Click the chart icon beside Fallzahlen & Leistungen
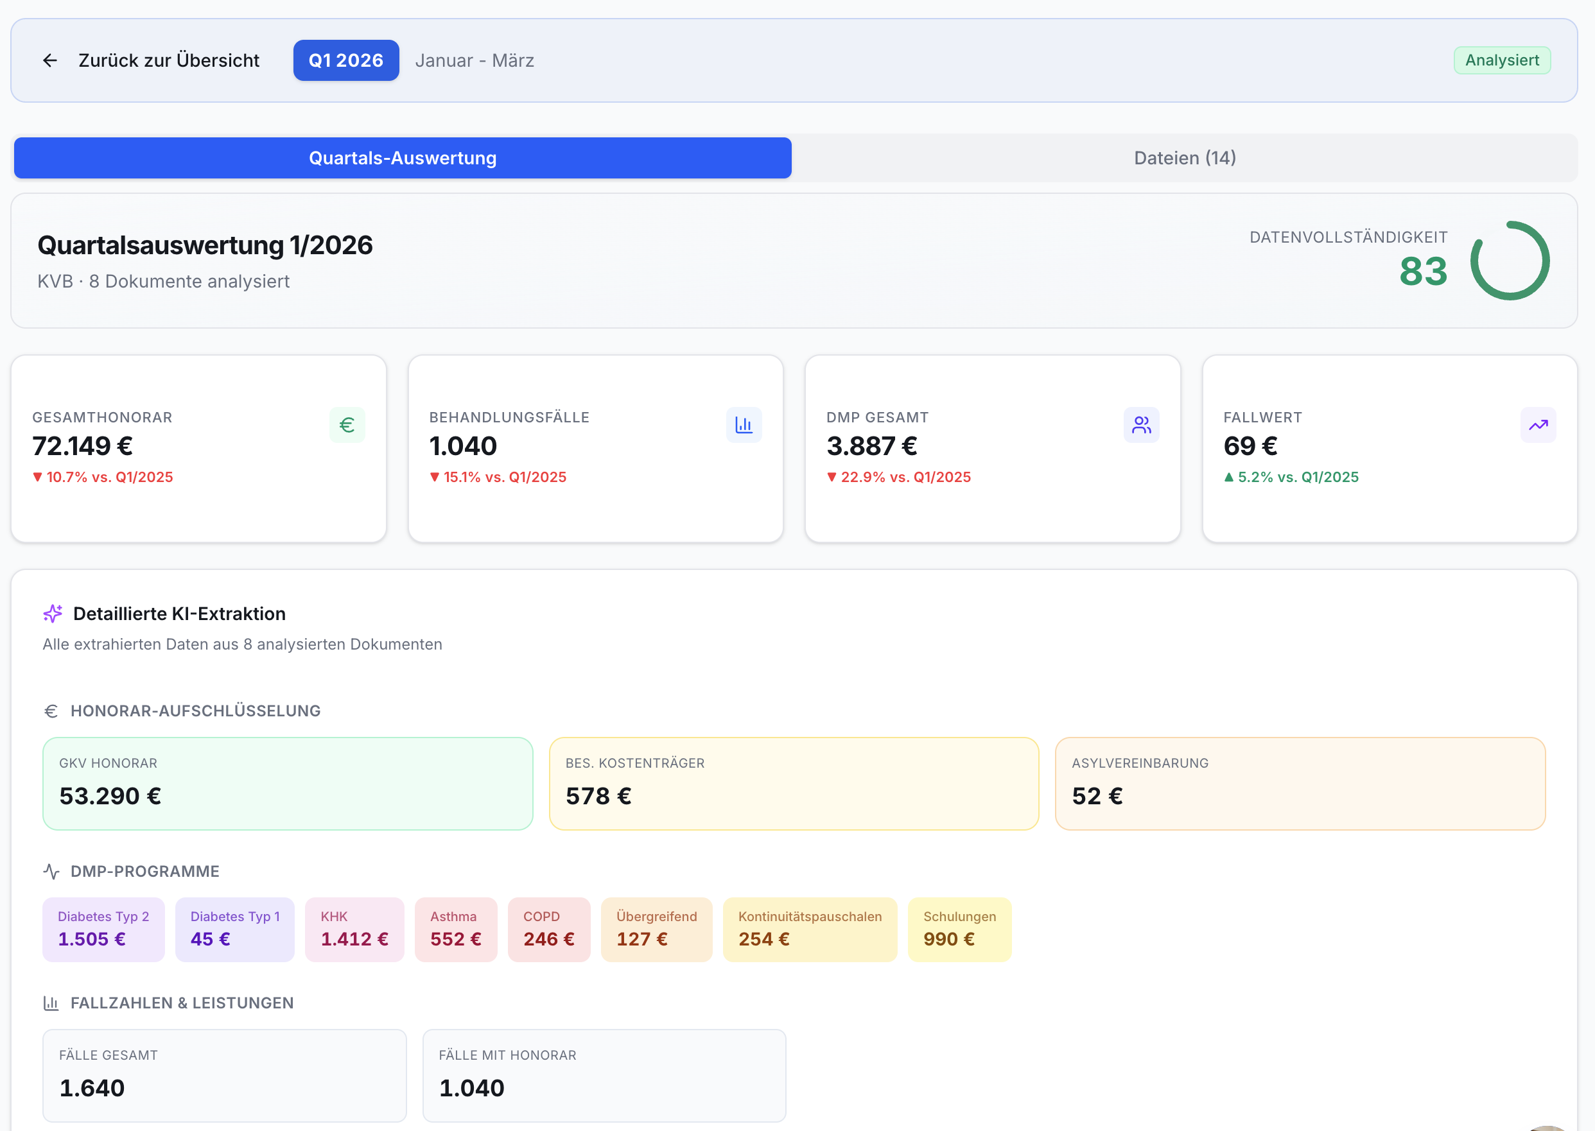The height and width of the screenshot is (1131, 1595). pos(51,1003)
